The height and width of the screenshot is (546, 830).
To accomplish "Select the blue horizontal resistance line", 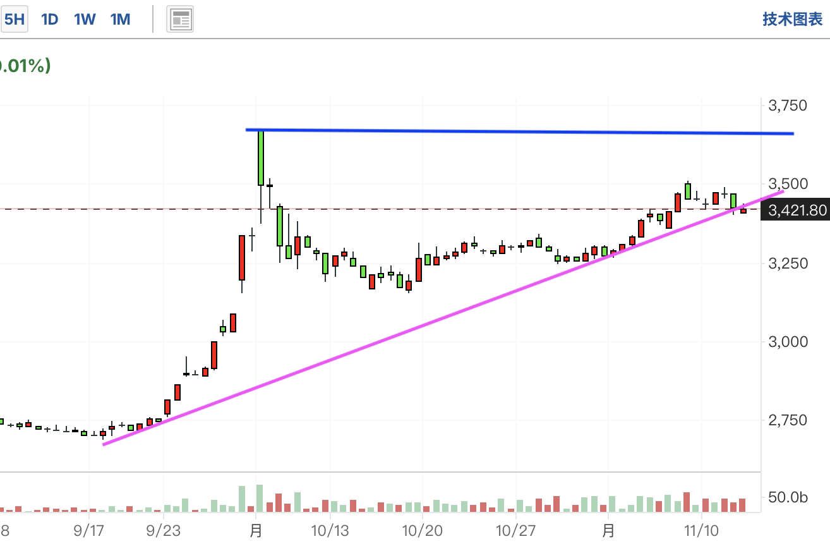I will coord(519,131).
